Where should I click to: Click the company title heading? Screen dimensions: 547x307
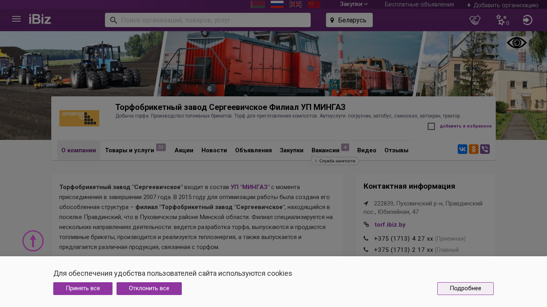(230, 107)
